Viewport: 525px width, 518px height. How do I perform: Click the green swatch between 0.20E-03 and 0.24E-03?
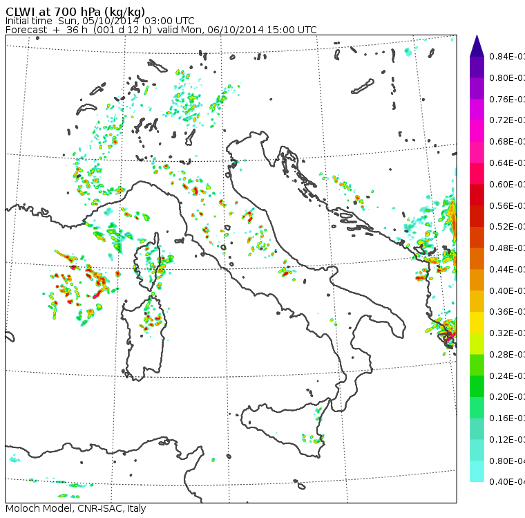click(477, 386)
